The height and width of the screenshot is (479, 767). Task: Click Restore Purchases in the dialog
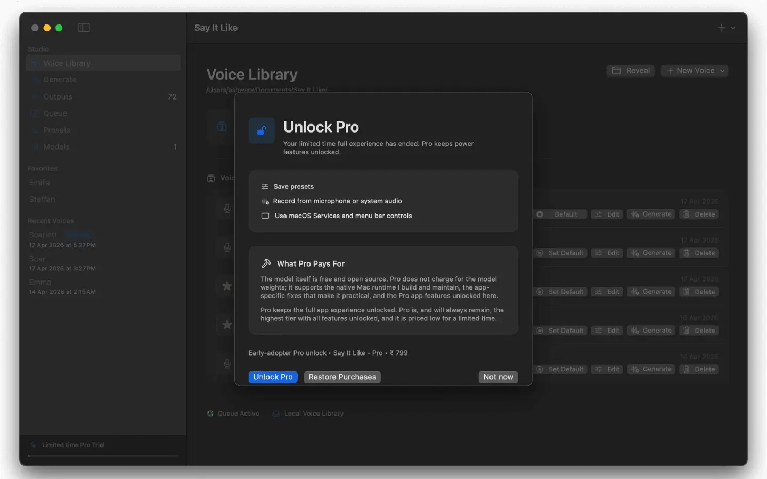pyautogui.click(x=342, y=377)
